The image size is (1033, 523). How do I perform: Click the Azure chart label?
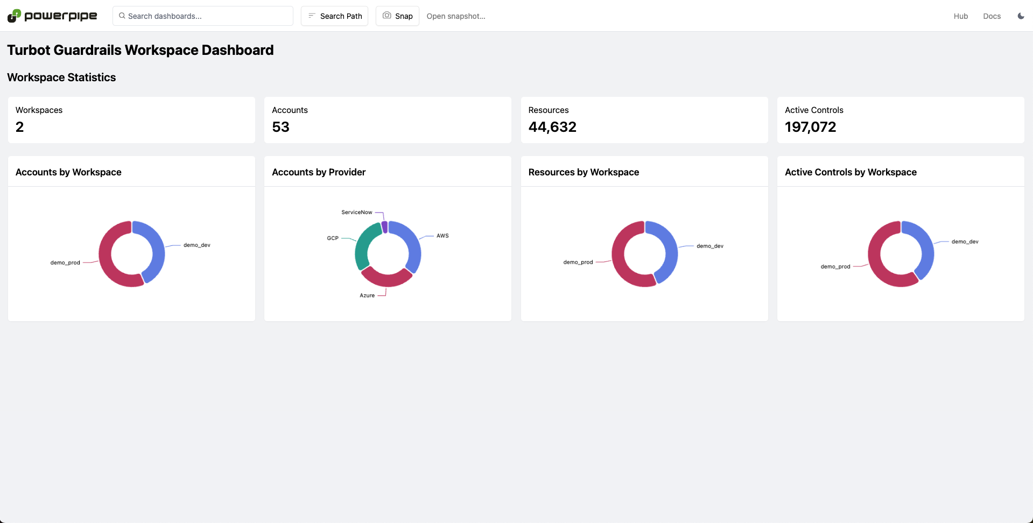367,295
